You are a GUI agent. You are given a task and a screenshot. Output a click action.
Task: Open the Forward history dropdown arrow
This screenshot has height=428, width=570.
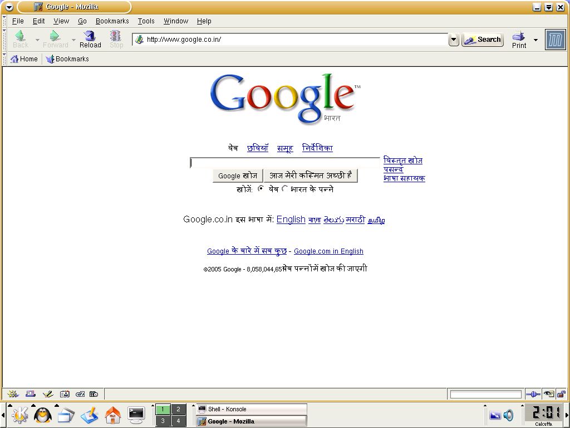coord(74,40)
